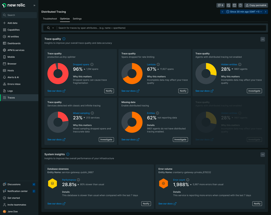Click the info icon beside Trace quality heading
Image resolution: width=271 pixels, height=215 pixels.
coord(64,39)
